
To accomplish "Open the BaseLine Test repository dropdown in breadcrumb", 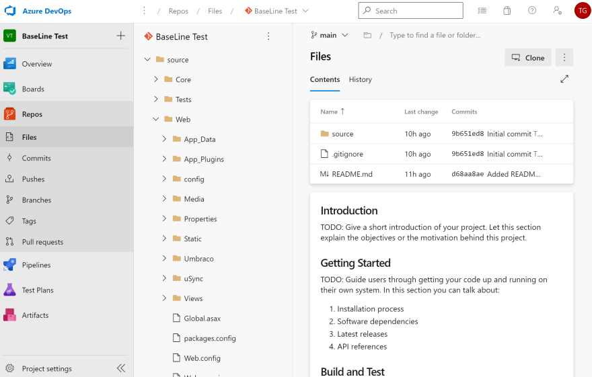I will click(x=276, y=11).
